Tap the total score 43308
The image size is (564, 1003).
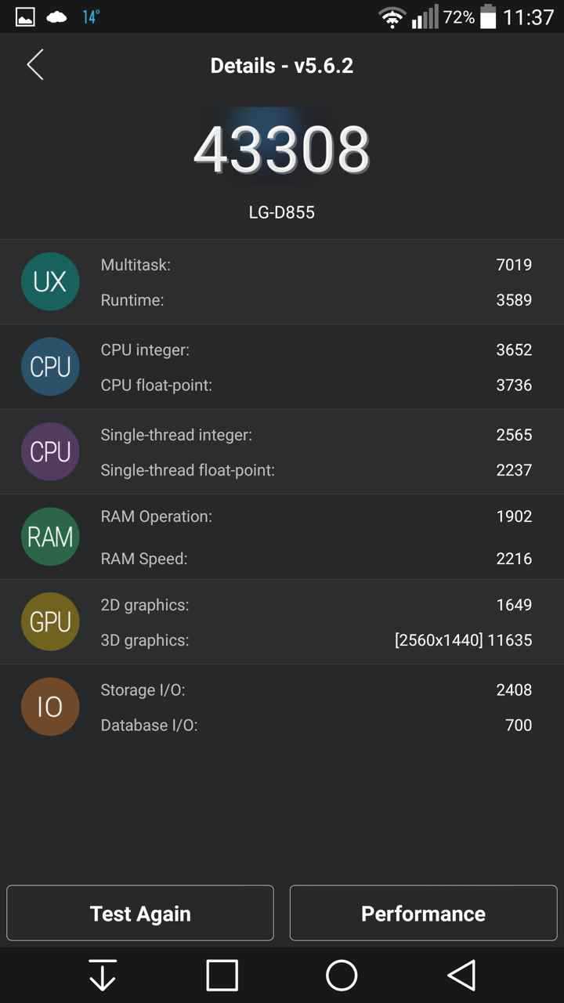[282, 150]
